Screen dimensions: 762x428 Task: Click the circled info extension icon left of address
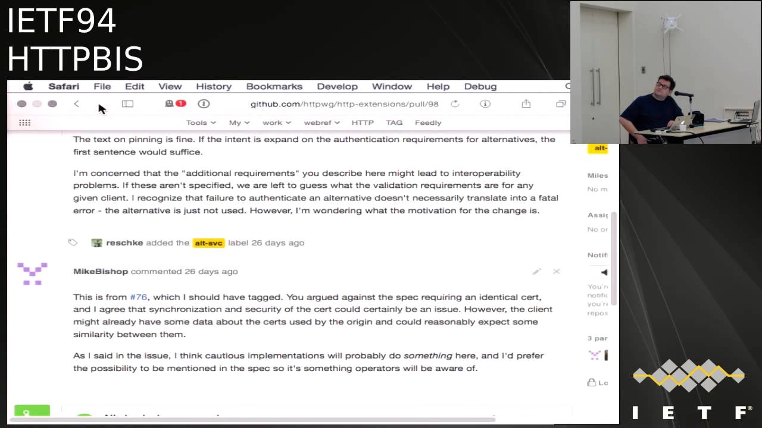204,104
